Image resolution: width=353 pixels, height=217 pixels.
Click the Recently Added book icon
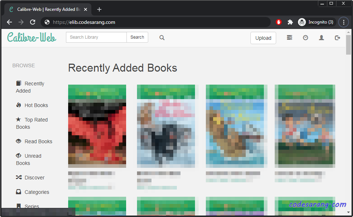click(19, 83)
